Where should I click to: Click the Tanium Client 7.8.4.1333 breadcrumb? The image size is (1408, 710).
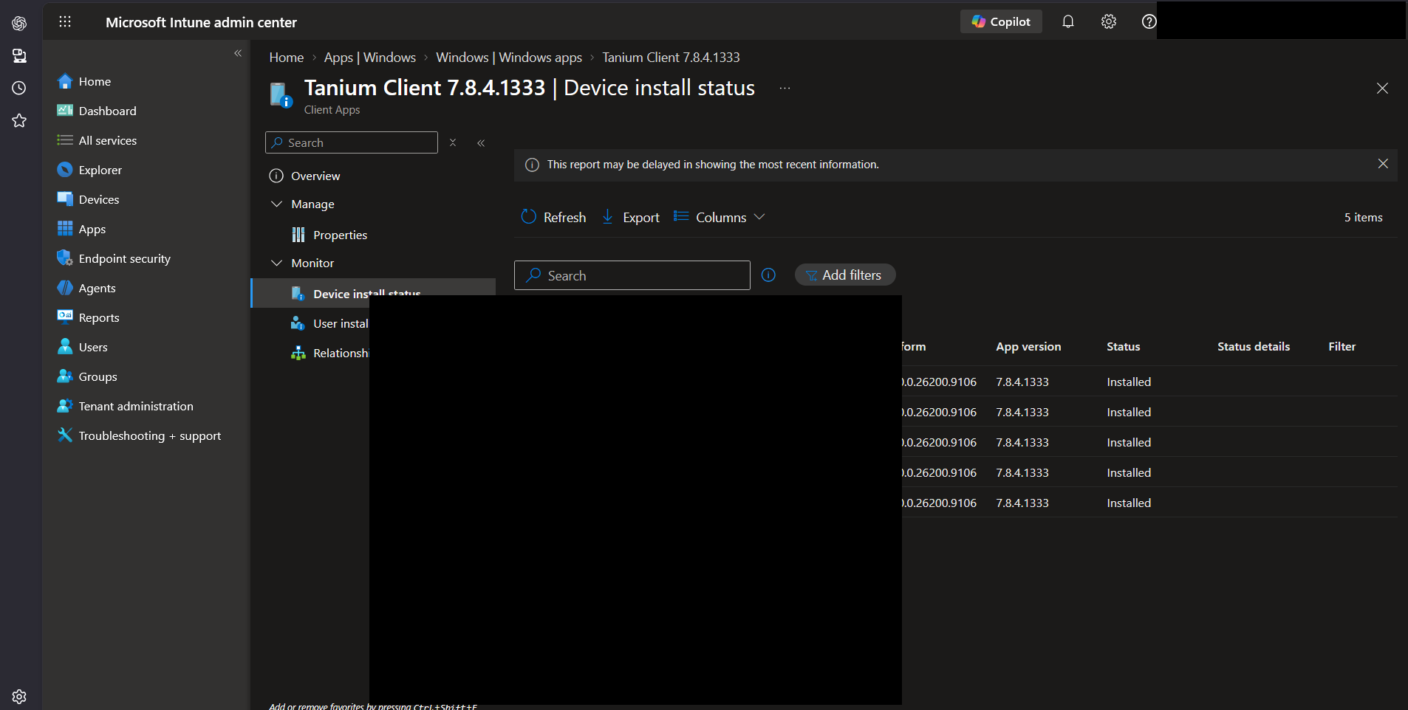[671, 58]
